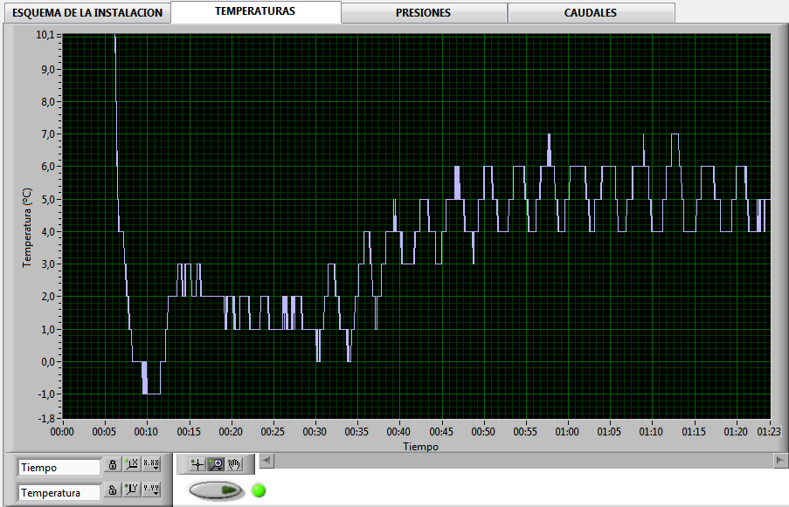The height and width of the screenshot is (507, 789).
Task: Select the cursor movement crosshair tool
Action: (x=196, y=463)
